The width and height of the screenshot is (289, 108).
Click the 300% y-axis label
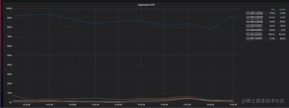coord(9,74)
